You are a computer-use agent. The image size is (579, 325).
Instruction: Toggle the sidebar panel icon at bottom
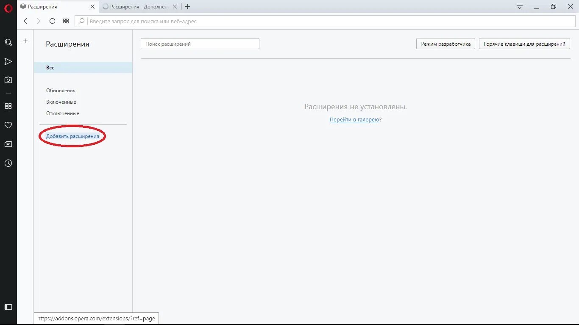(x=8, y=307)
